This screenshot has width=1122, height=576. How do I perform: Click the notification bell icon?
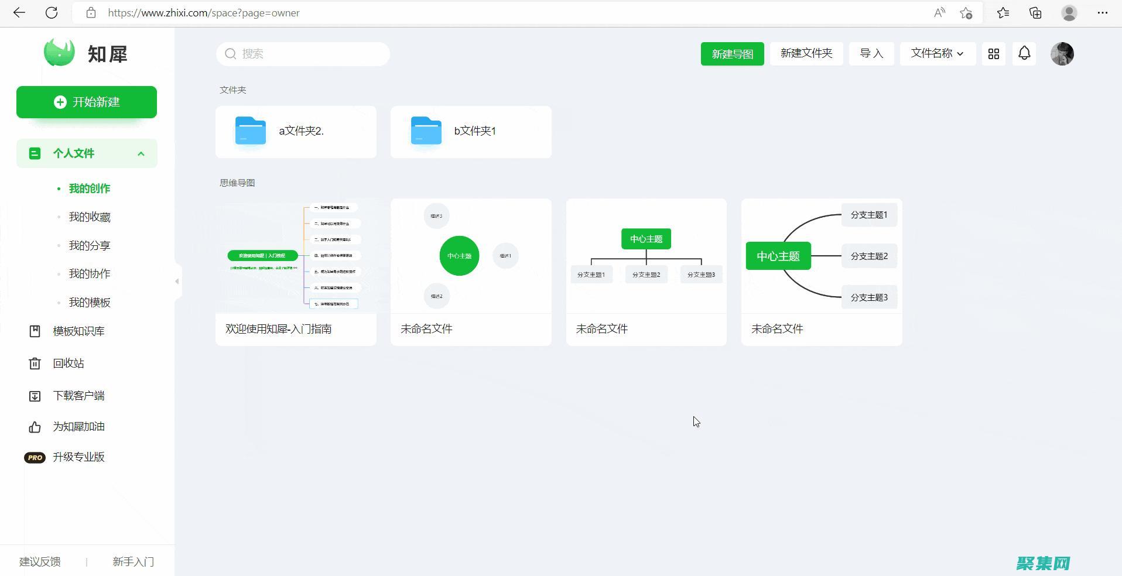coord(1024,53)
